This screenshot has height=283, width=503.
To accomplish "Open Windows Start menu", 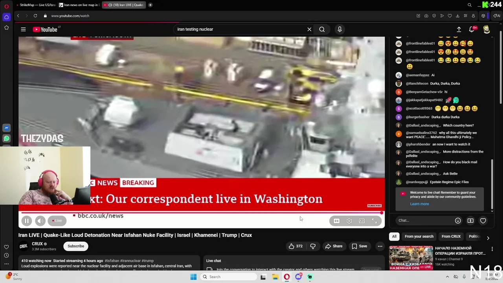I will (x=193, y=277).
